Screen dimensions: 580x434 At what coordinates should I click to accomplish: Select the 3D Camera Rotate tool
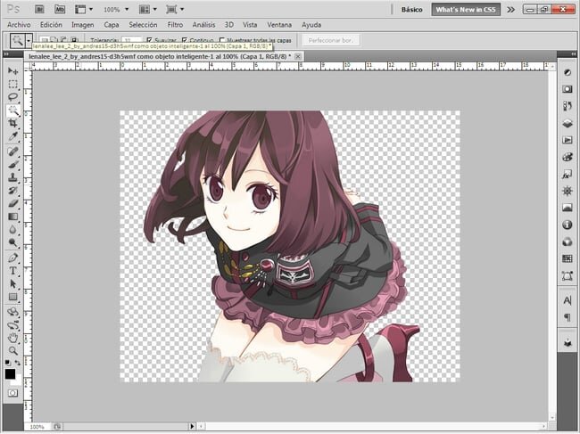click(13, 325)
